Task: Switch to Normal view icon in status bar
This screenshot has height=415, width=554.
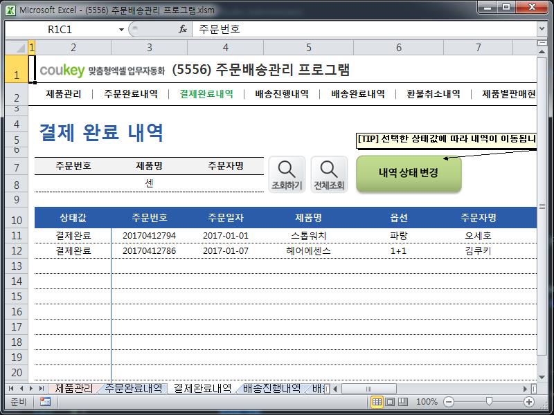Action: [x=377, y=402]
